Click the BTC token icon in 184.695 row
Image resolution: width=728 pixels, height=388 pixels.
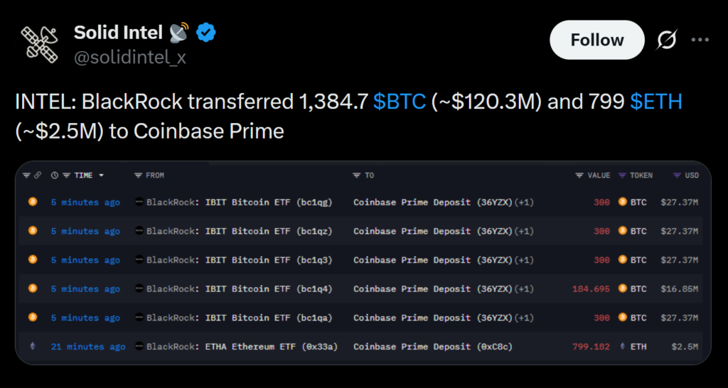click(x=623, y=289)
